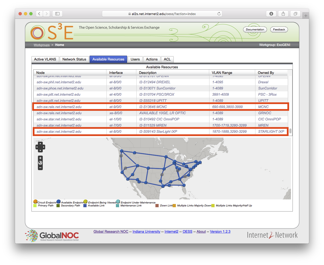
Task: Open the Safari share icon
Action: [283, 14]
